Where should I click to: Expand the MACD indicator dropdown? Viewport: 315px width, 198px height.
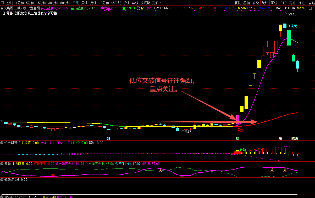pyautogui.click(x=2, y=196)
